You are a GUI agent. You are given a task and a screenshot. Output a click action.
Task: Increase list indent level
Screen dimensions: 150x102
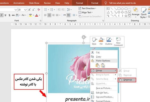click(63, 10)
